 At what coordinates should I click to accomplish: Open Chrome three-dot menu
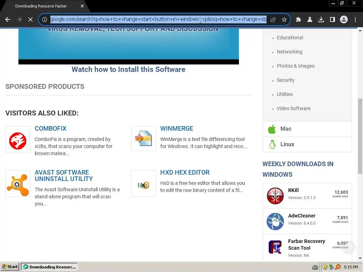pyautogui.click(x=355, y=20)
